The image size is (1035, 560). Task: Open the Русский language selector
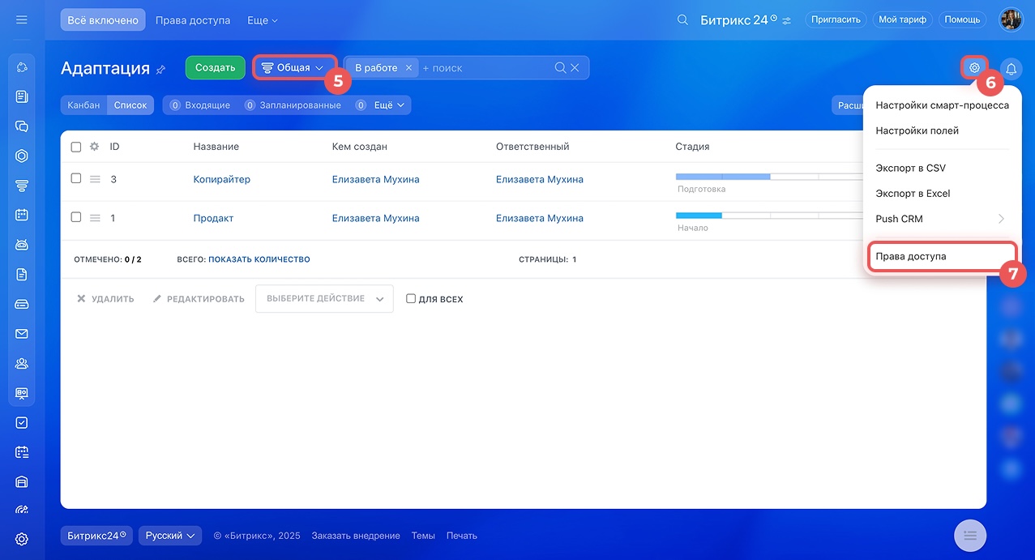tap(170, 536)
